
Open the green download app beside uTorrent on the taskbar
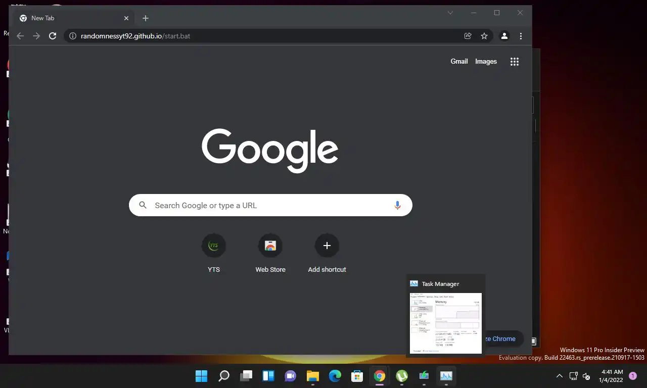pyautogui.click(x=424, y=376)
